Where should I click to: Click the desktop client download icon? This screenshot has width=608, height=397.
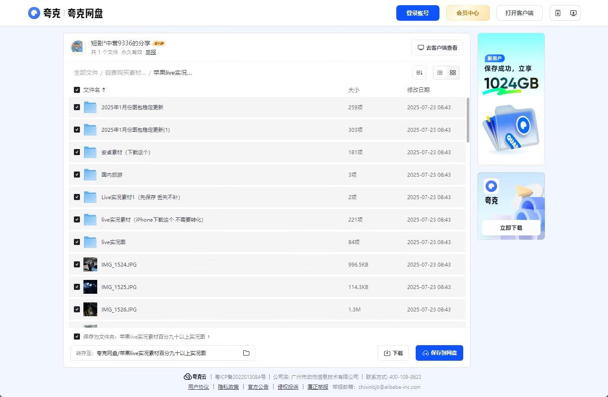click(x=573, y=13)
